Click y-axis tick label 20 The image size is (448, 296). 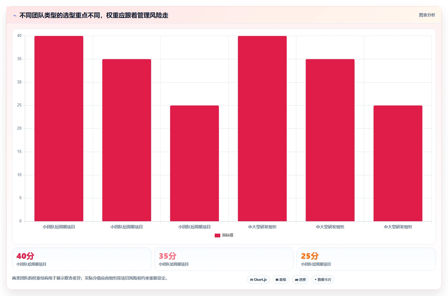click(x=19, y=128)
